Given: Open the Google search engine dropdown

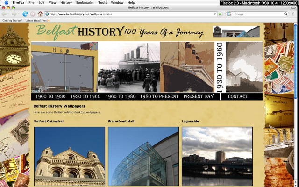Looking at the screenshot, I should coord(229,14).
